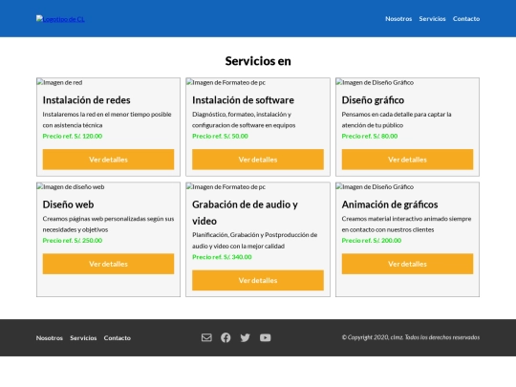Open Nosotros in the header navigation
This screenshot has width=516, height=387.
(398, 19)
